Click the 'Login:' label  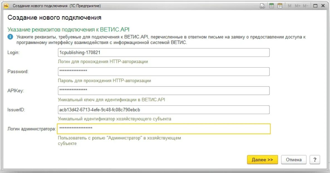tap(13, 52)
